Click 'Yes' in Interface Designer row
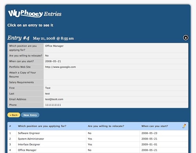The height and width of the screenshot is (153, 196). [90, 144]
